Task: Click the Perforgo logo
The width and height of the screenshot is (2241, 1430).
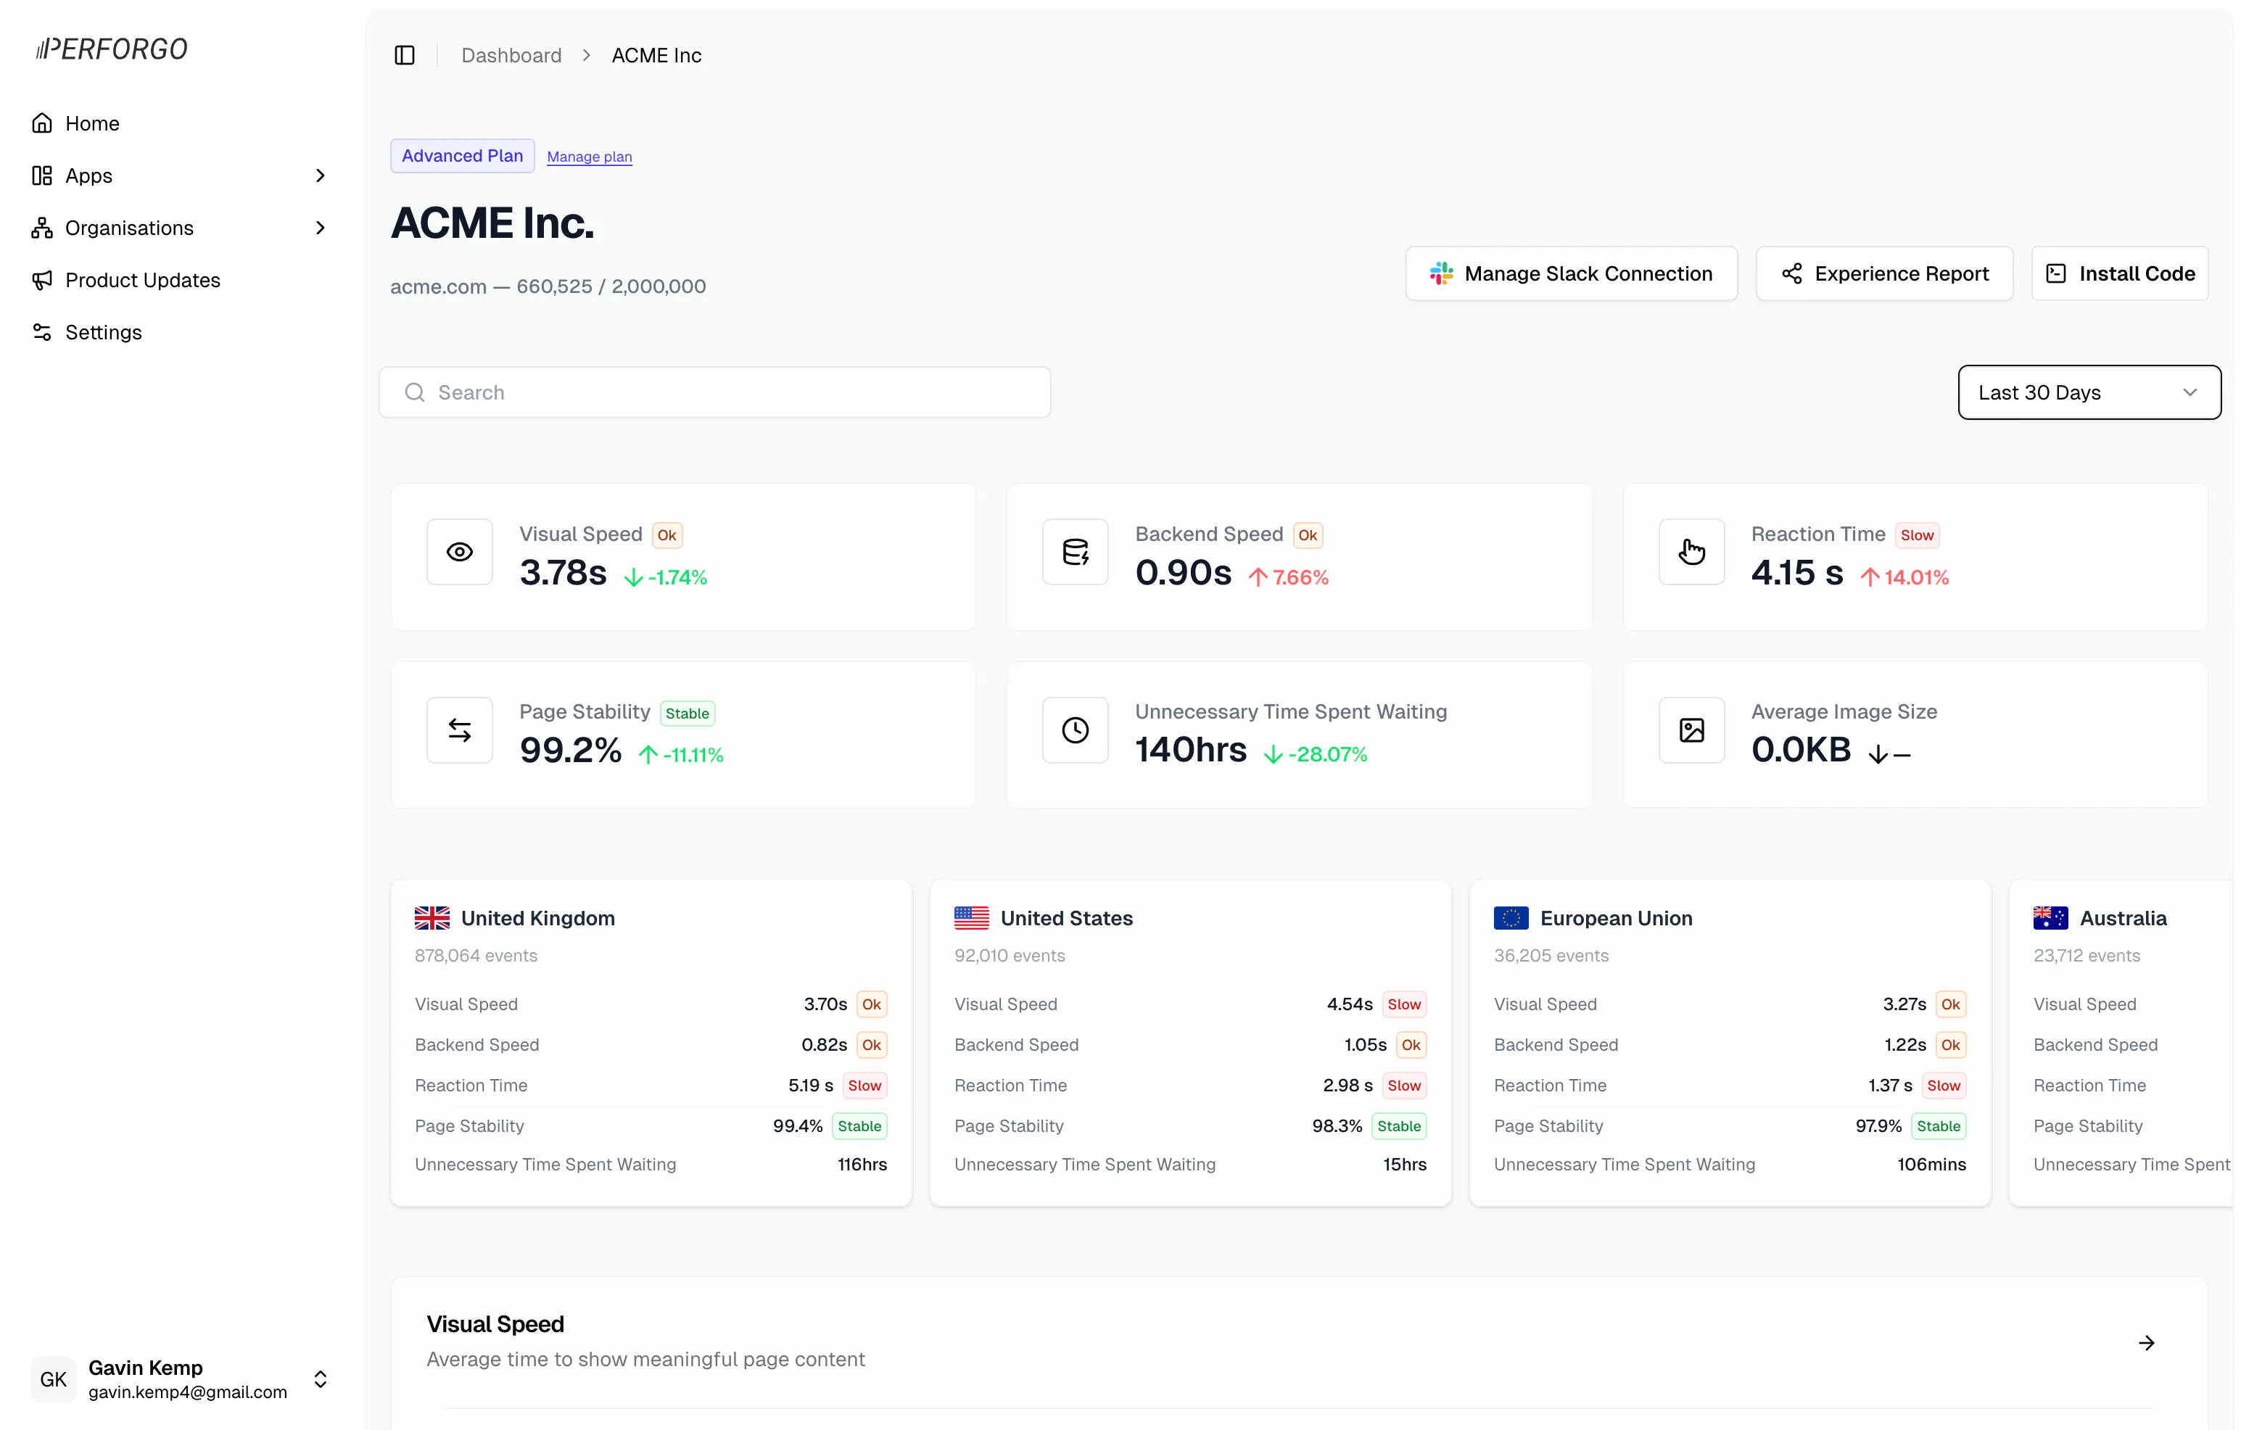Action: (x=112, y=49)
